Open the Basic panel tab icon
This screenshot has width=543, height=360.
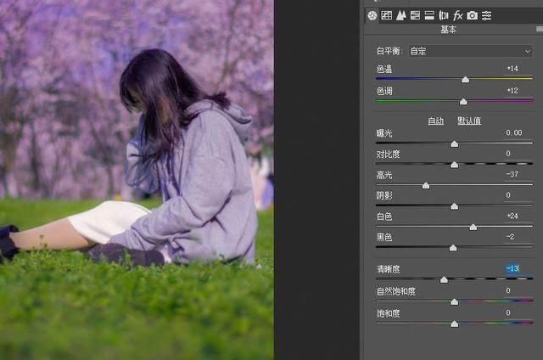tap(372, 15)
